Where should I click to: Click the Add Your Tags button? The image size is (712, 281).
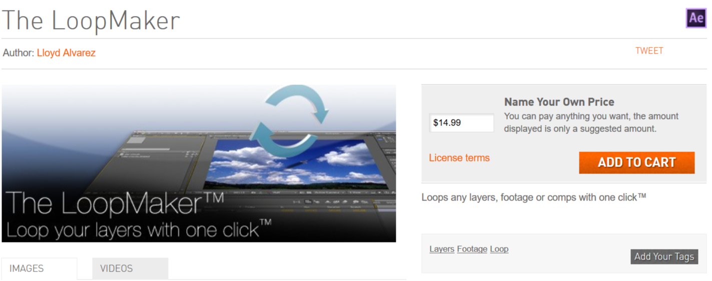(664, 256)
